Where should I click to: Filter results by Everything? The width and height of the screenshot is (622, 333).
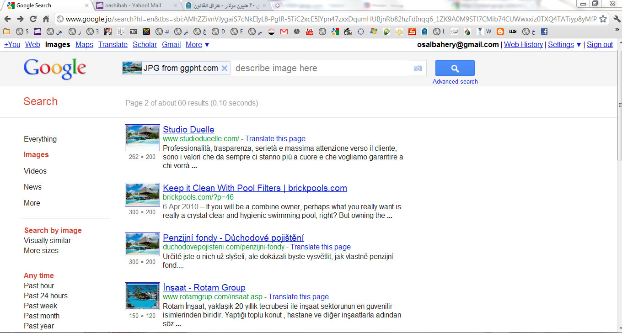(x=40, y=139)
